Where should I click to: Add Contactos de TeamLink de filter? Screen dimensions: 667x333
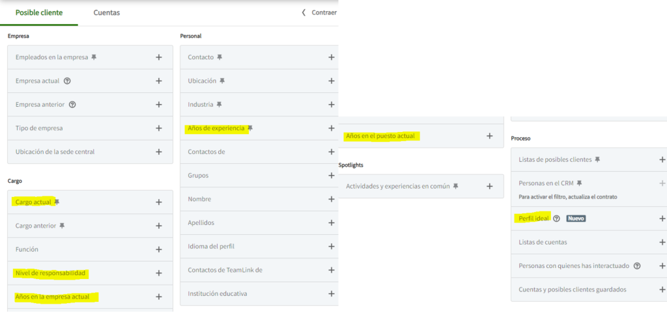[332, 270]
